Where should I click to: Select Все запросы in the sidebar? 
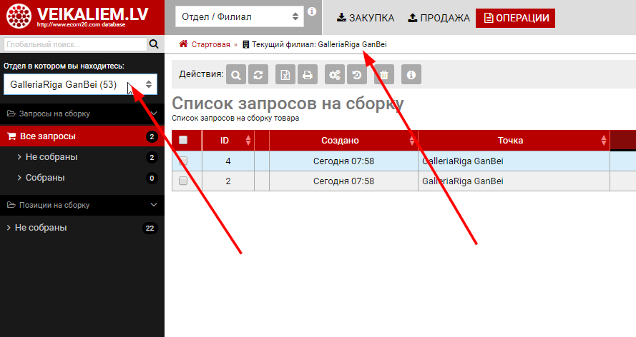pyautogui.click(x=48, y=136)
